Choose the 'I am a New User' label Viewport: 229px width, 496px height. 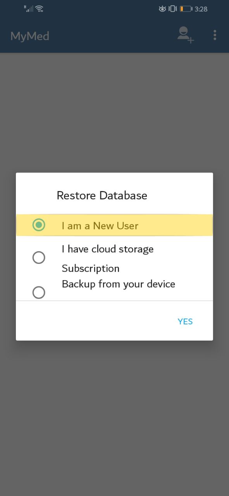click(x=100, y=226)
